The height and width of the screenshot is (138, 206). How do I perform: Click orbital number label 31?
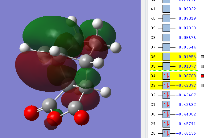click(153, 105)
